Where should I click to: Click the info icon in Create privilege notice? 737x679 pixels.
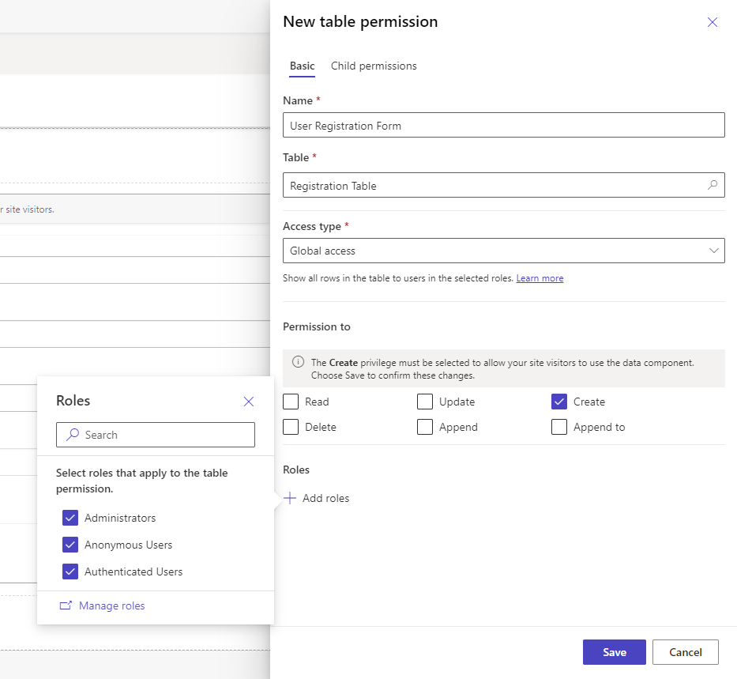pyautogui.click(x=298, y=363)
